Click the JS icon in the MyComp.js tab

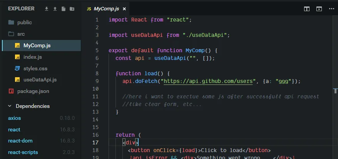click(89, 9)
